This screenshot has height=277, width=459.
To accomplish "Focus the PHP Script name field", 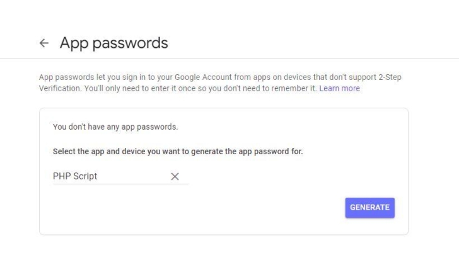I will 107,176.
